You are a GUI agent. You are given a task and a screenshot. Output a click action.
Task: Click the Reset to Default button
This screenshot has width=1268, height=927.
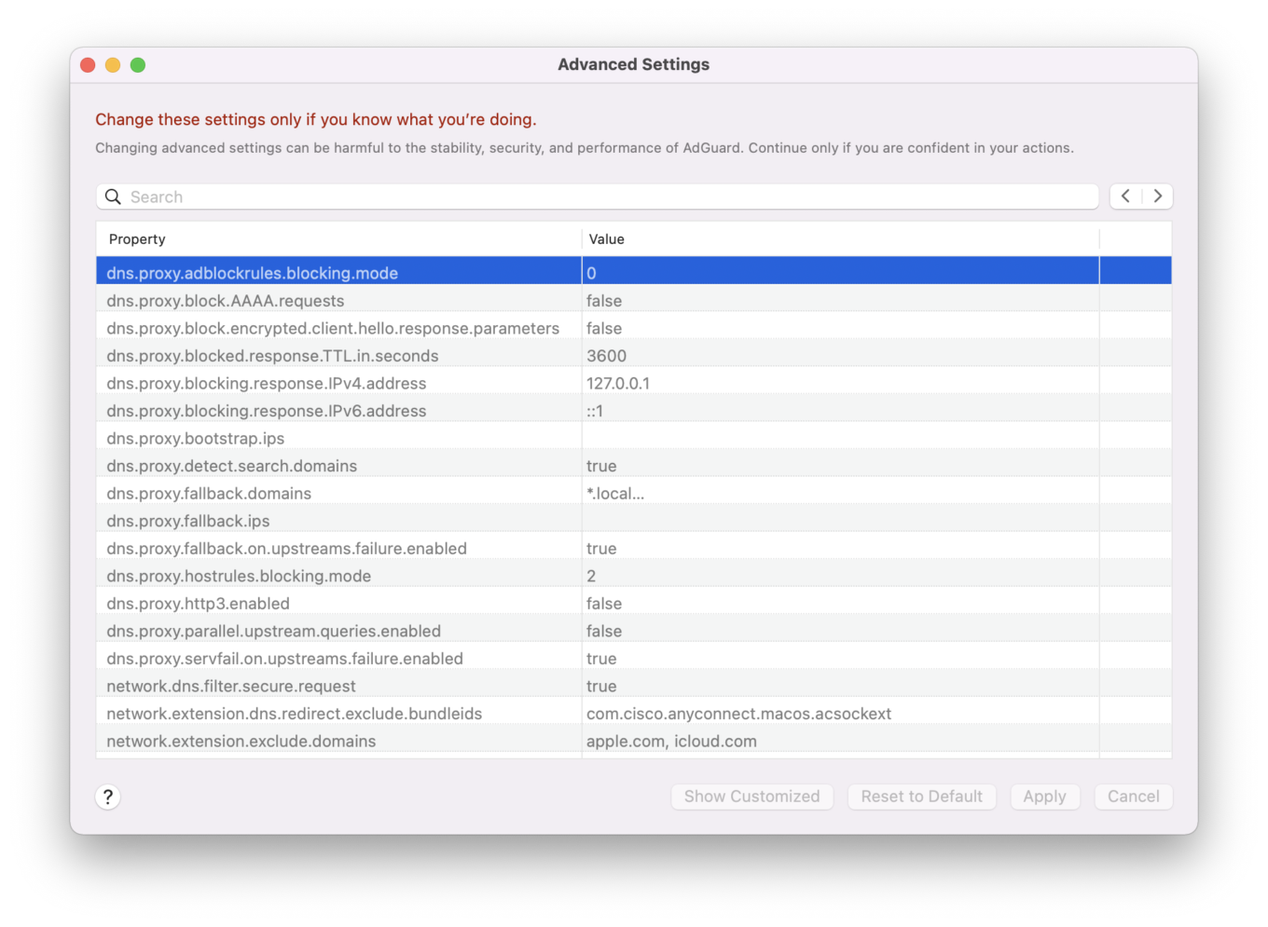[x=921, y=797]
